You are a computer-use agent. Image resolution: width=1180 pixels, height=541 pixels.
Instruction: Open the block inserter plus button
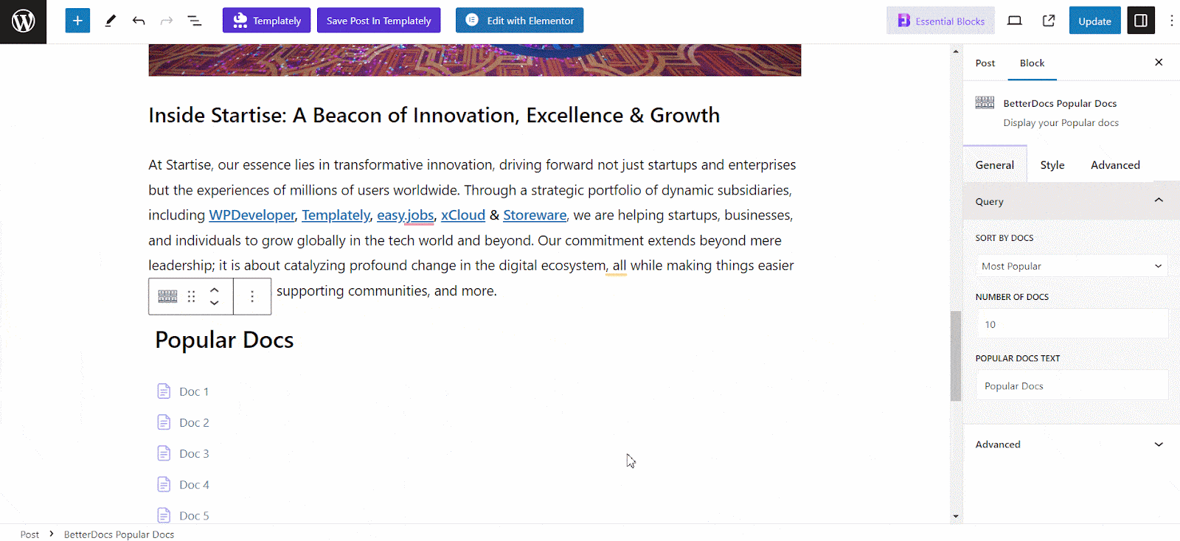pos(77,21)
